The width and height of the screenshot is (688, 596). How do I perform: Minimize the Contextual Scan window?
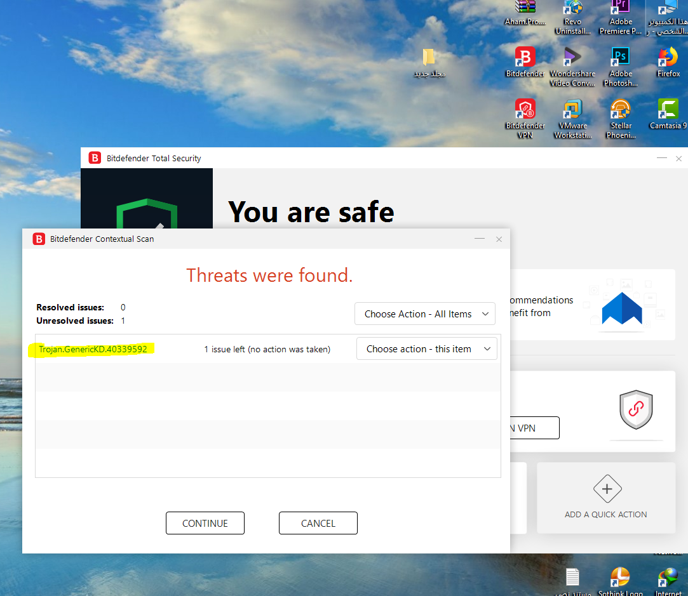(x=480, y=239)
